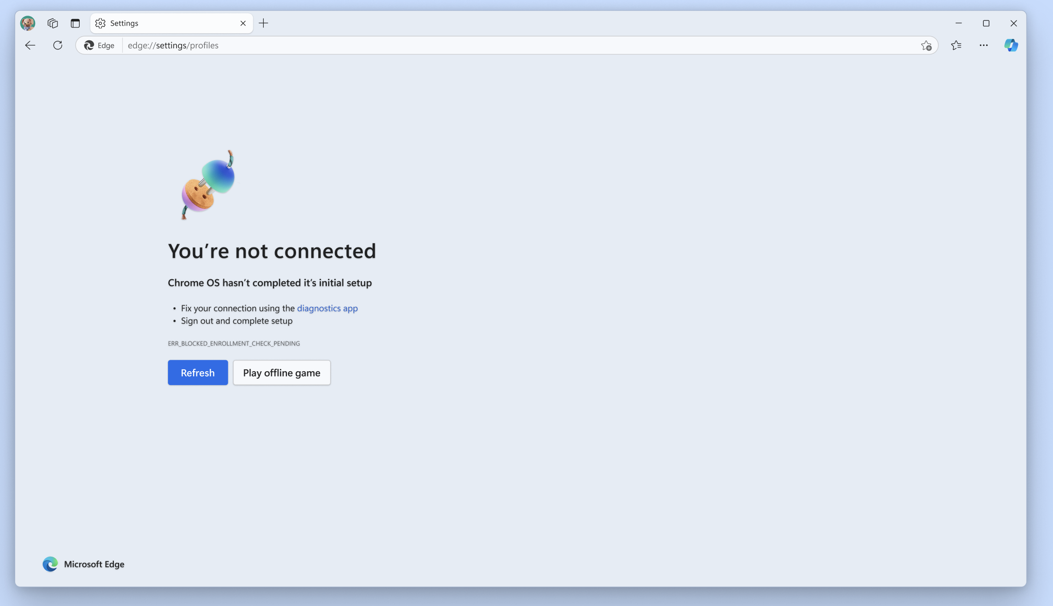This screenshot has width=1053, height=606.
Task: Click the browser back arrow
Action: [x=30, y=46]
